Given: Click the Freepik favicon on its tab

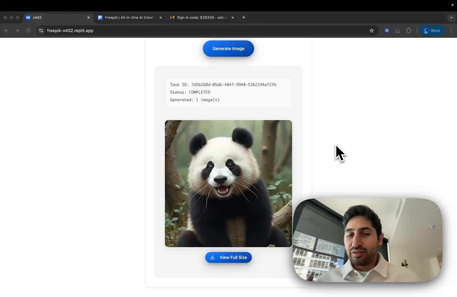Looking at the screenshot, I should 100,17.
